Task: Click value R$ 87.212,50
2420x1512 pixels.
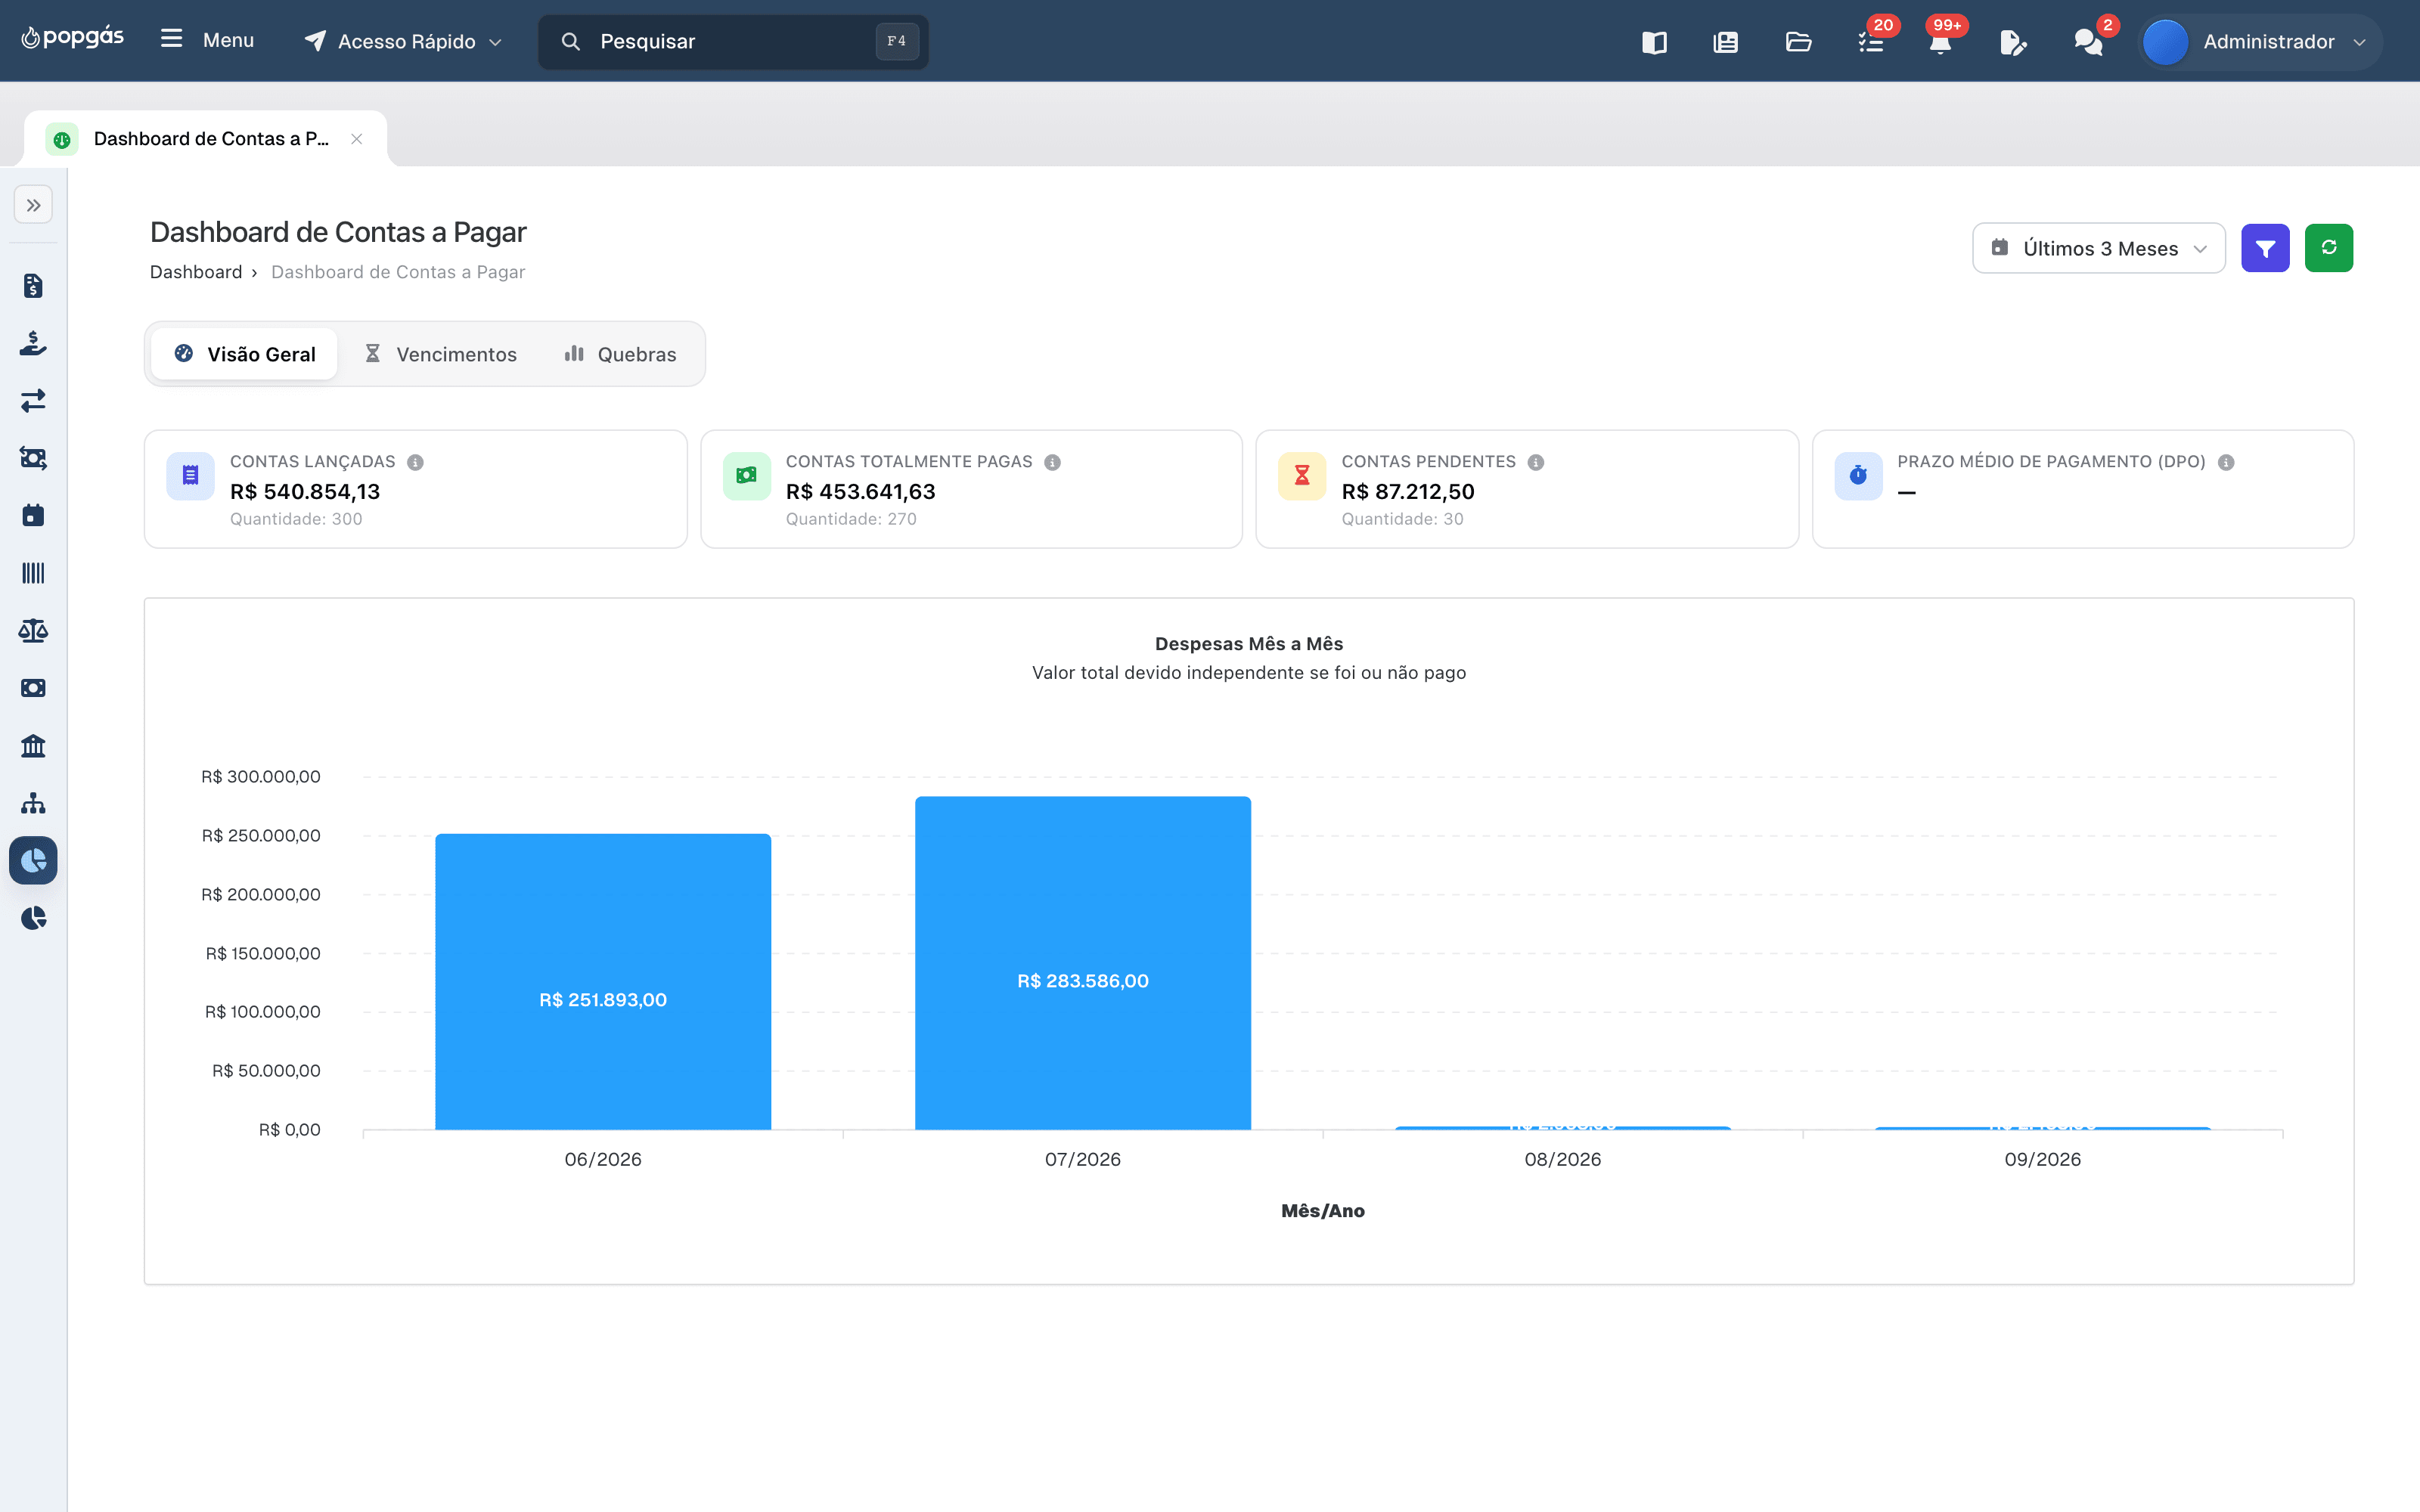Action: pos(1408,491)
